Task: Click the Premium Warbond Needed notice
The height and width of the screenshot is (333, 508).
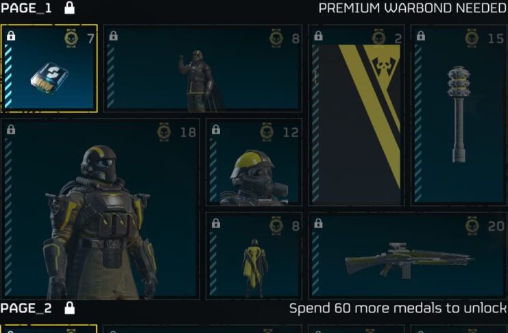Action: tap(413, 8)
